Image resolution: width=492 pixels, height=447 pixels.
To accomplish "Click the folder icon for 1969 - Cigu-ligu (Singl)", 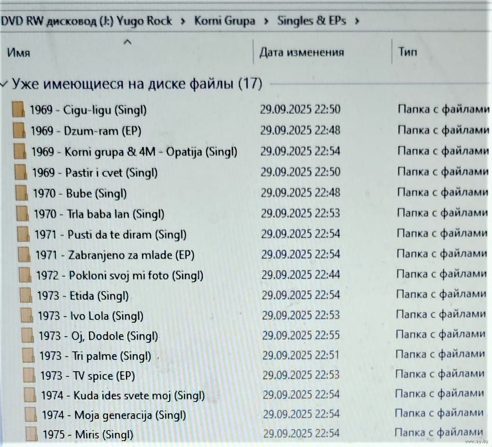I will [x=18, y=110].
